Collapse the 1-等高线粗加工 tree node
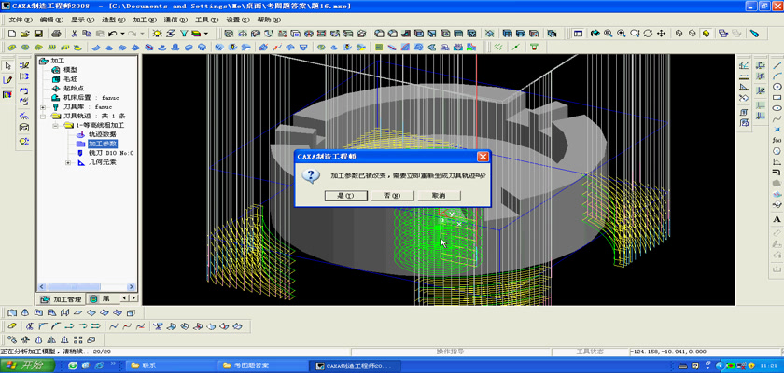 55,125
